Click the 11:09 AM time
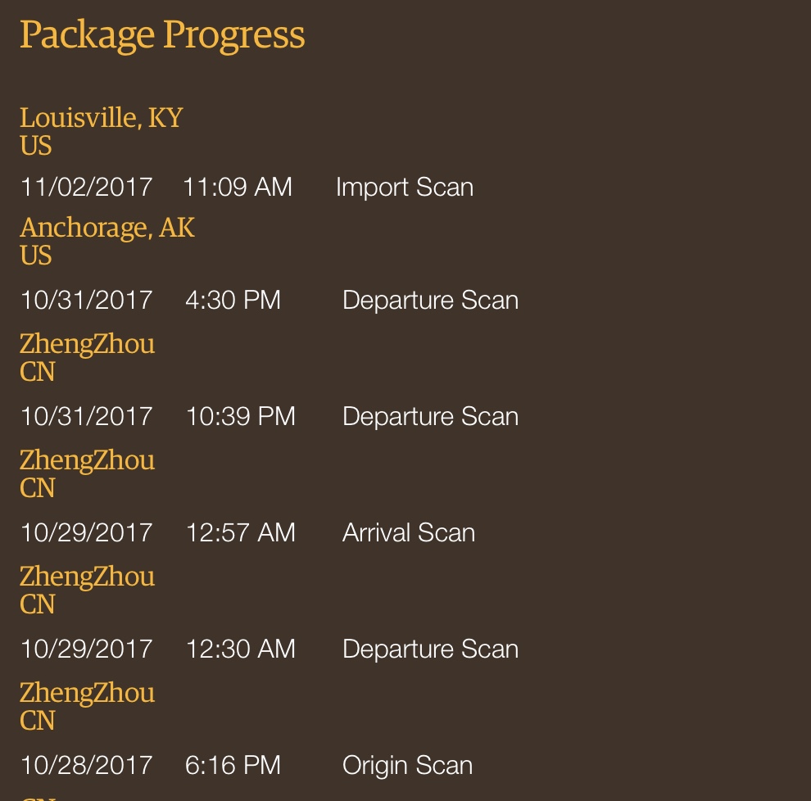Screen dimensions: 811x801 point(238,187)
